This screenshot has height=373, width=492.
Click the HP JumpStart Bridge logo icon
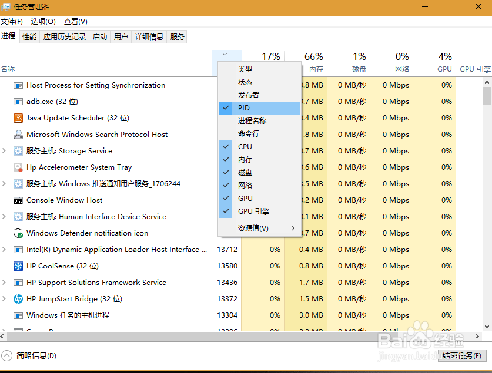[x=18, y=299]
